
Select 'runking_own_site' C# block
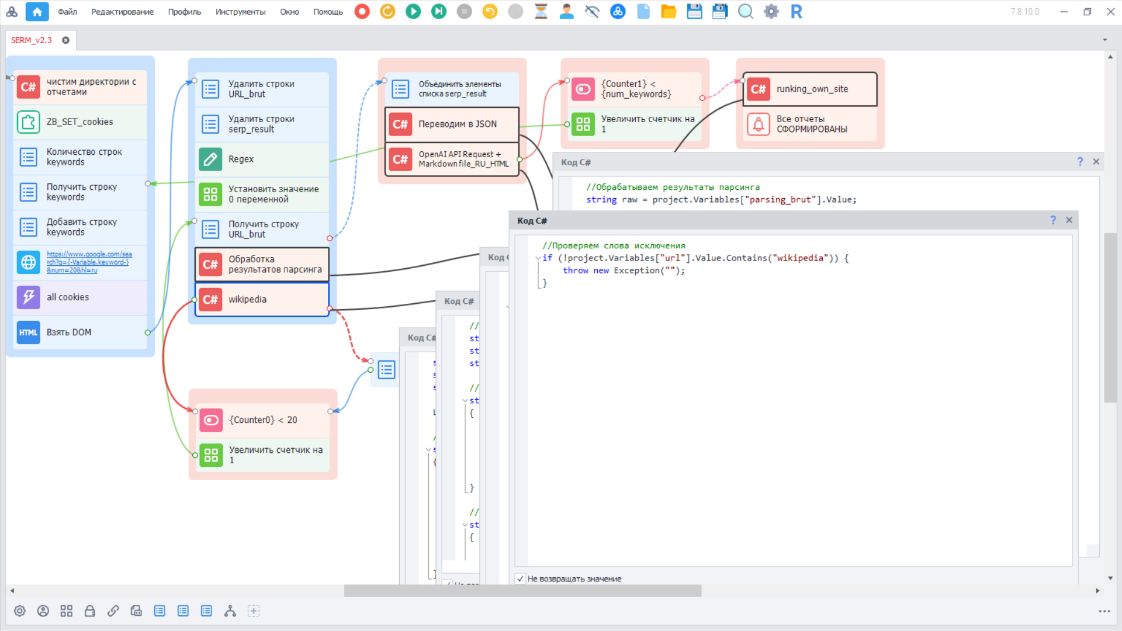click(810, 89)
